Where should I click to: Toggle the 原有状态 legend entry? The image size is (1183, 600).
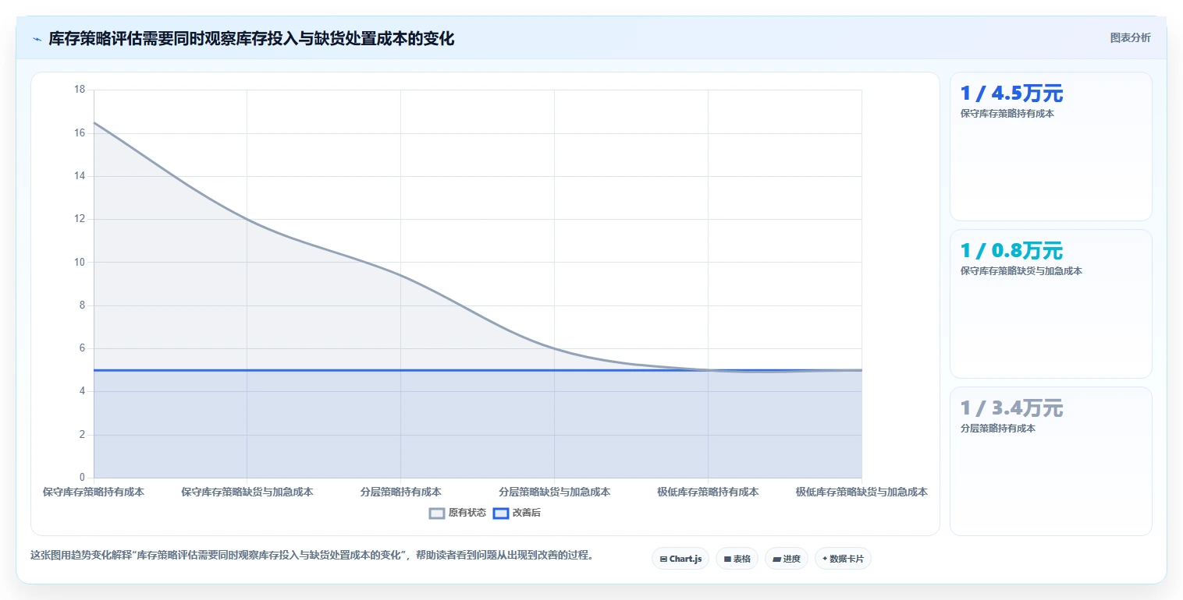click(458, 513)
